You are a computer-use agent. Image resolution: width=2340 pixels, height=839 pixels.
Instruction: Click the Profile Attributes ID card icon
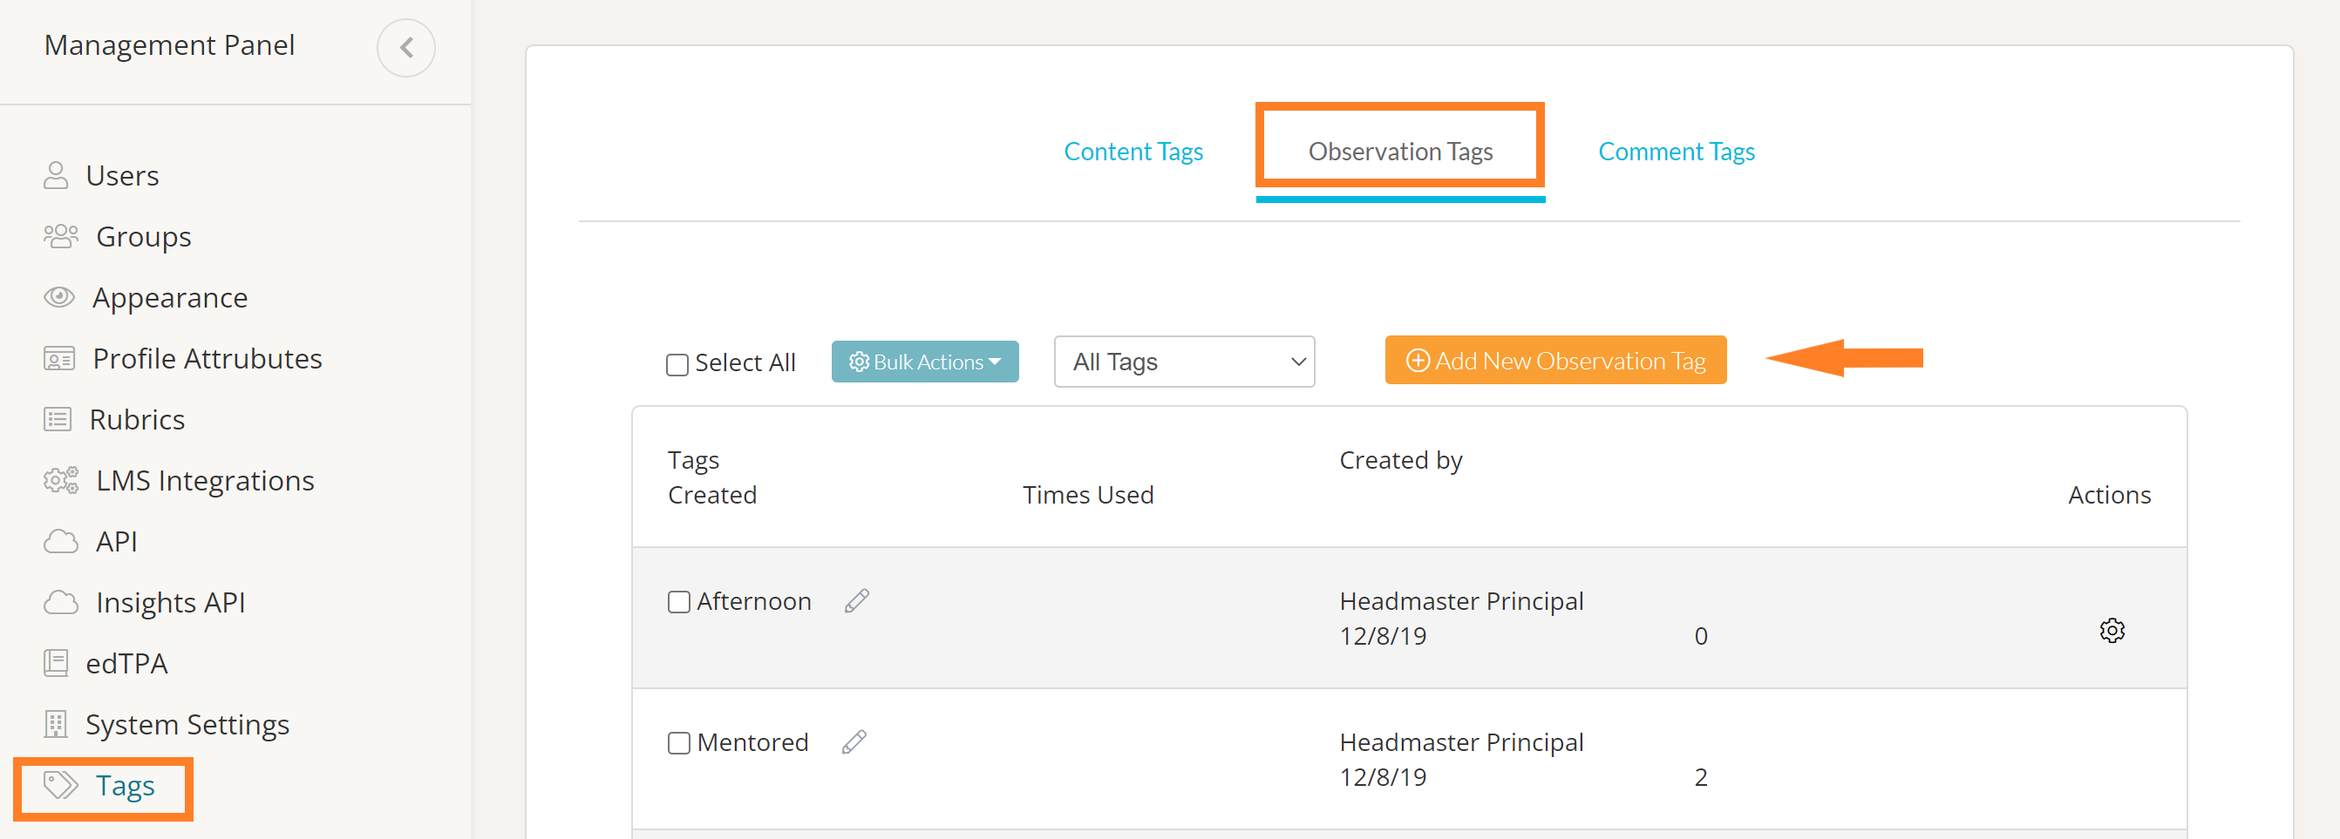[59, 359]
